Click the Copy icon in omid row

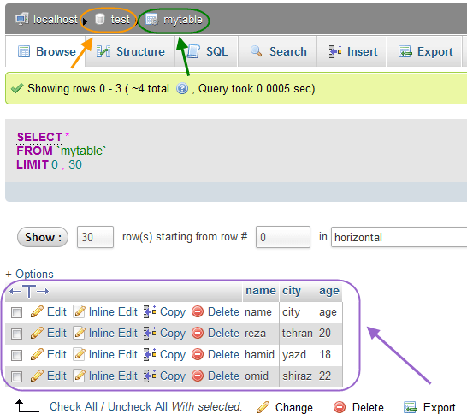point(150,376)
